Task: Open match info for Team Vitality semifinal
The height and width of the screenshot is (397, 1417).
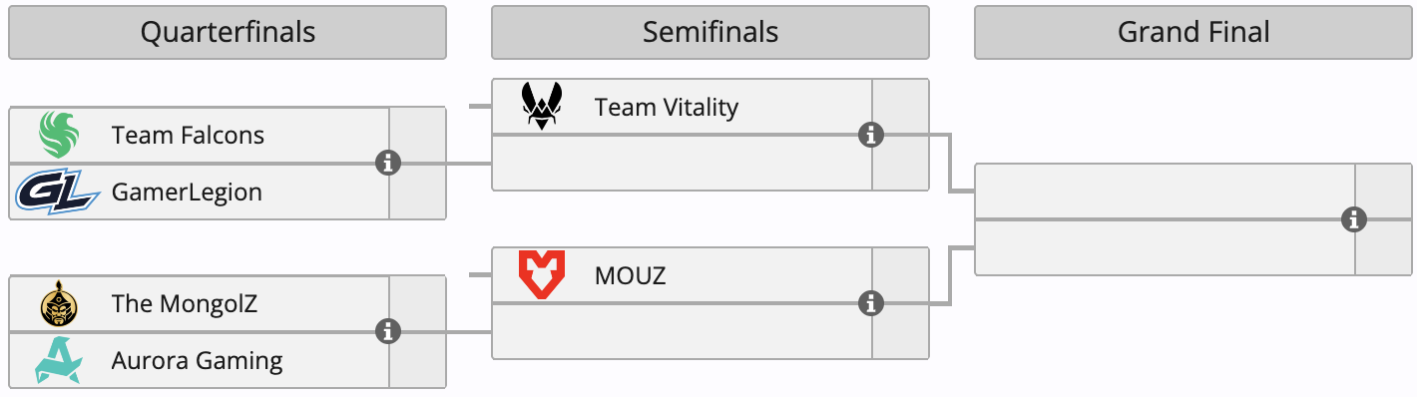Action: click(871, 135)
